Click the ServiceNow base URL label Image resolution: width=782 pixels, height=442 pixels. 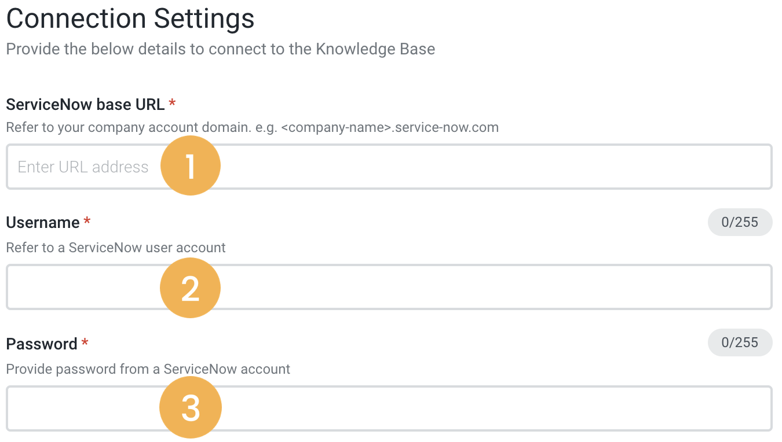click(83, 104)
